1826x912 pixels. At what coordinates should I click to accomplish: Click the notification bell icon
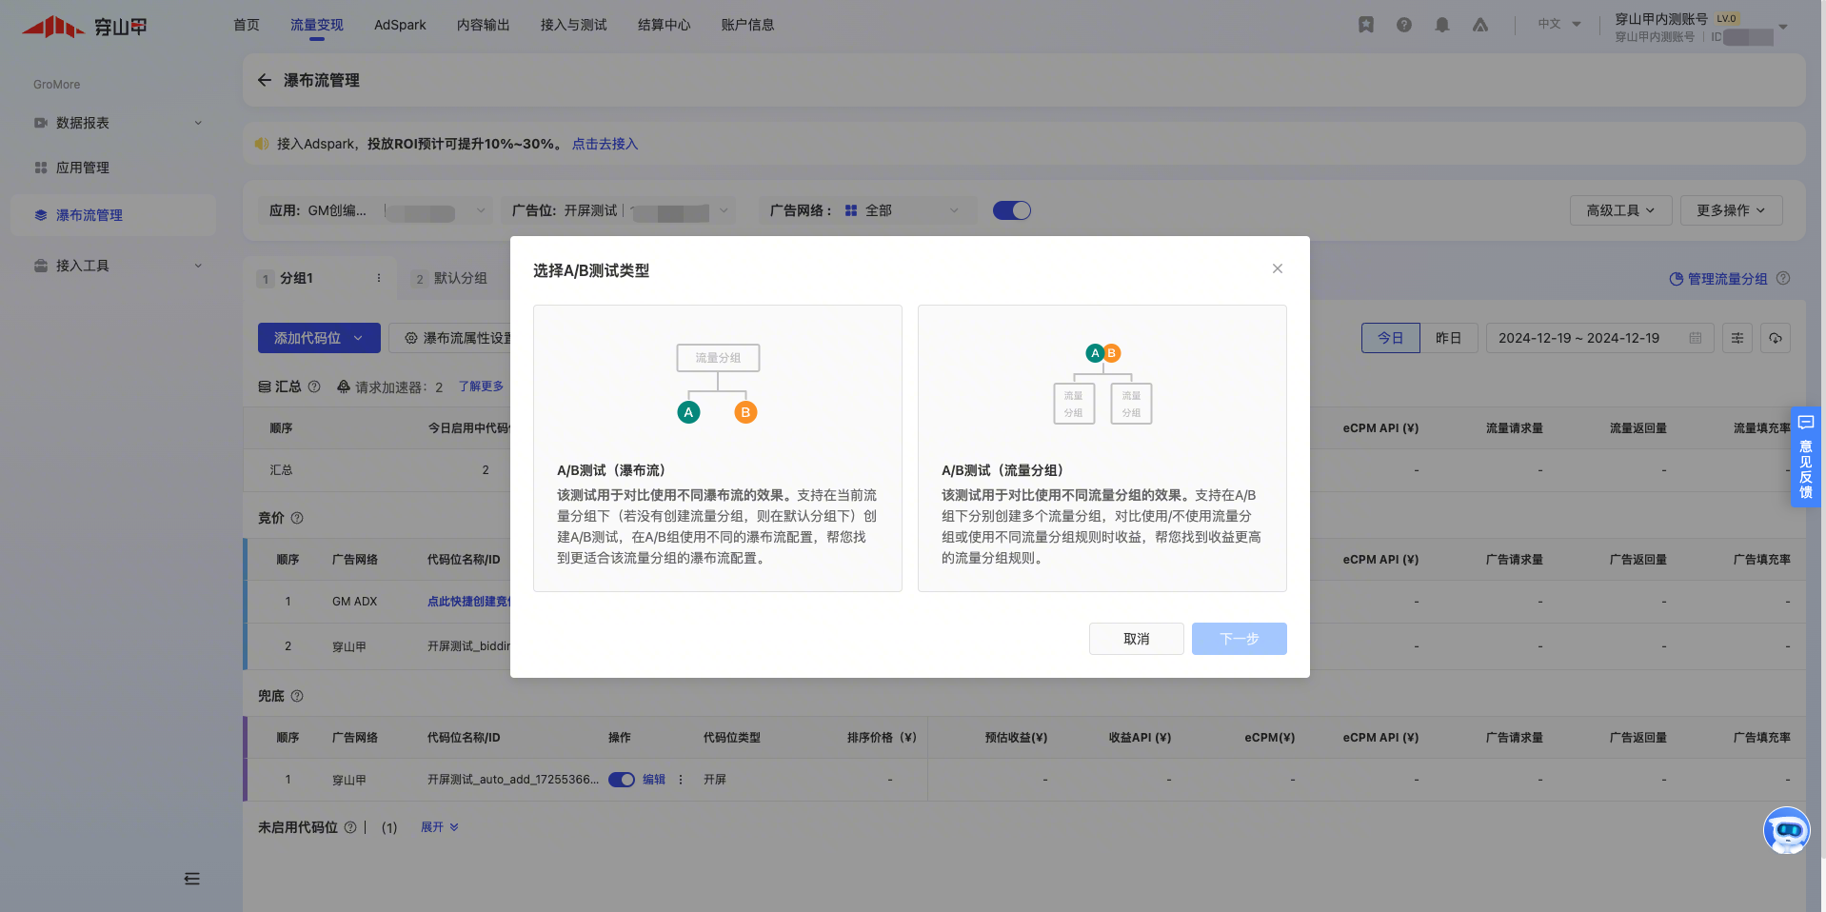click(x=1441, y=25)
